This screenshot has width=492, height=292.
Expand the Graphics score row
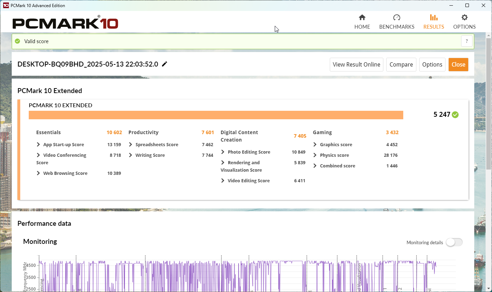[x=315, y=144]
